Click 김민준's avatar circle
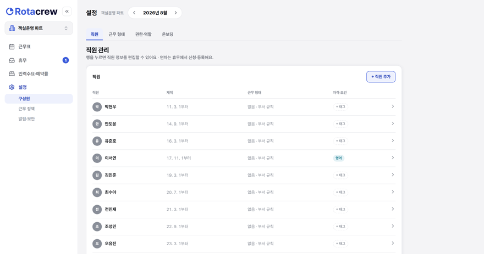 [x=97, y=175]
